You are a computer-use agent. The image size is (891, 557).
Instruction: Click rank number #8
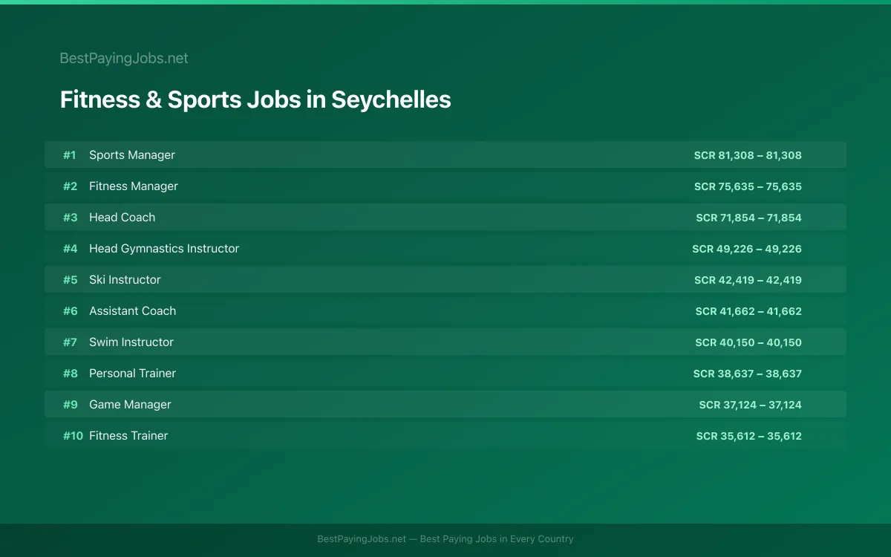[x=70, y=374]
